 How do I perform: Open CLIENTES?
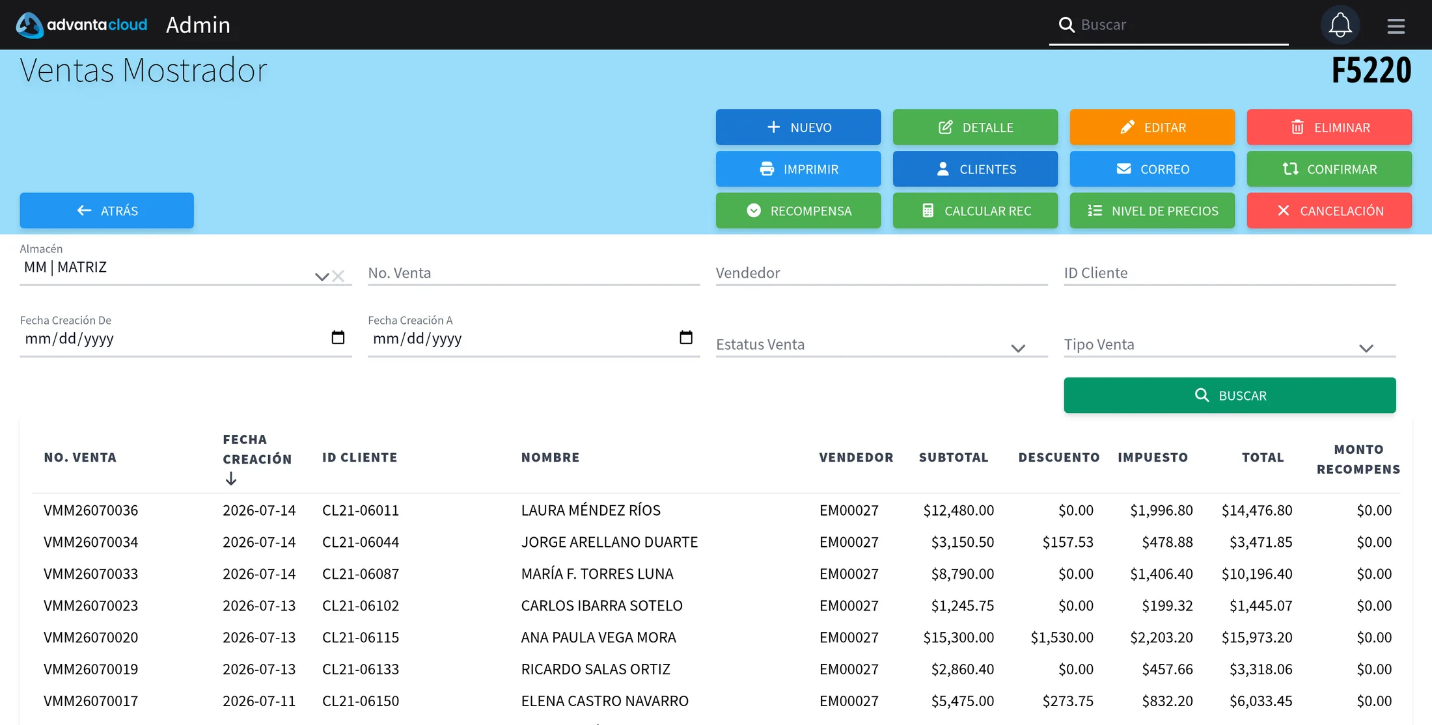pyautogui.click(x=975, y=169)
